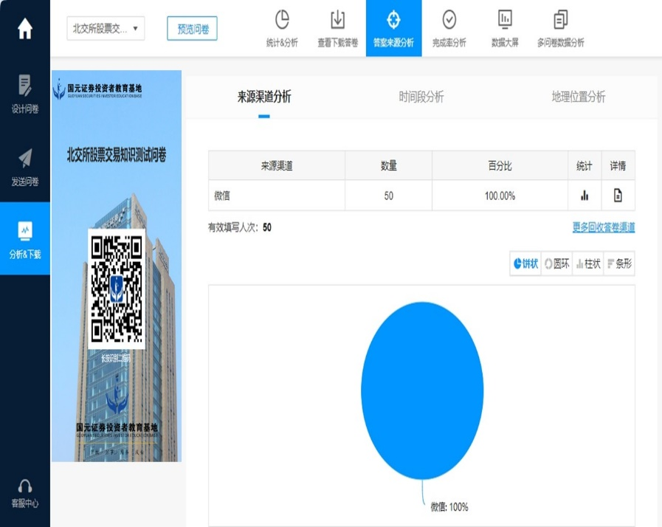The width and height of the screenshot is (662, 527).
Task: Switch to 地理位置分析 tab
Action: click(x=578, y=97)
